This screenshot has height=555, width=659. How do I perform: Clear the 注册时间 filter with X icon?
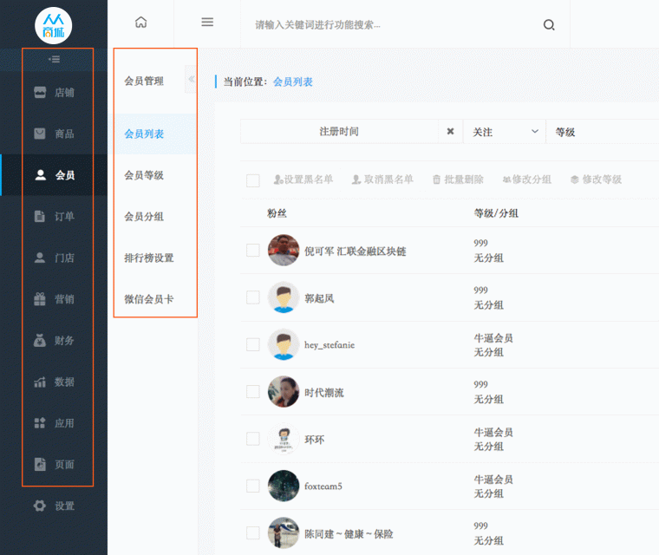point(450,131)
